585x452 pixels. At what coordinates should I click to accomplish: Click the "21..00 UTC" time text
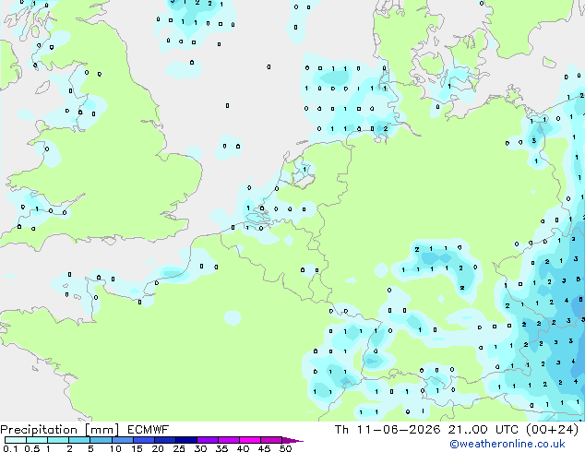[484, 430]
